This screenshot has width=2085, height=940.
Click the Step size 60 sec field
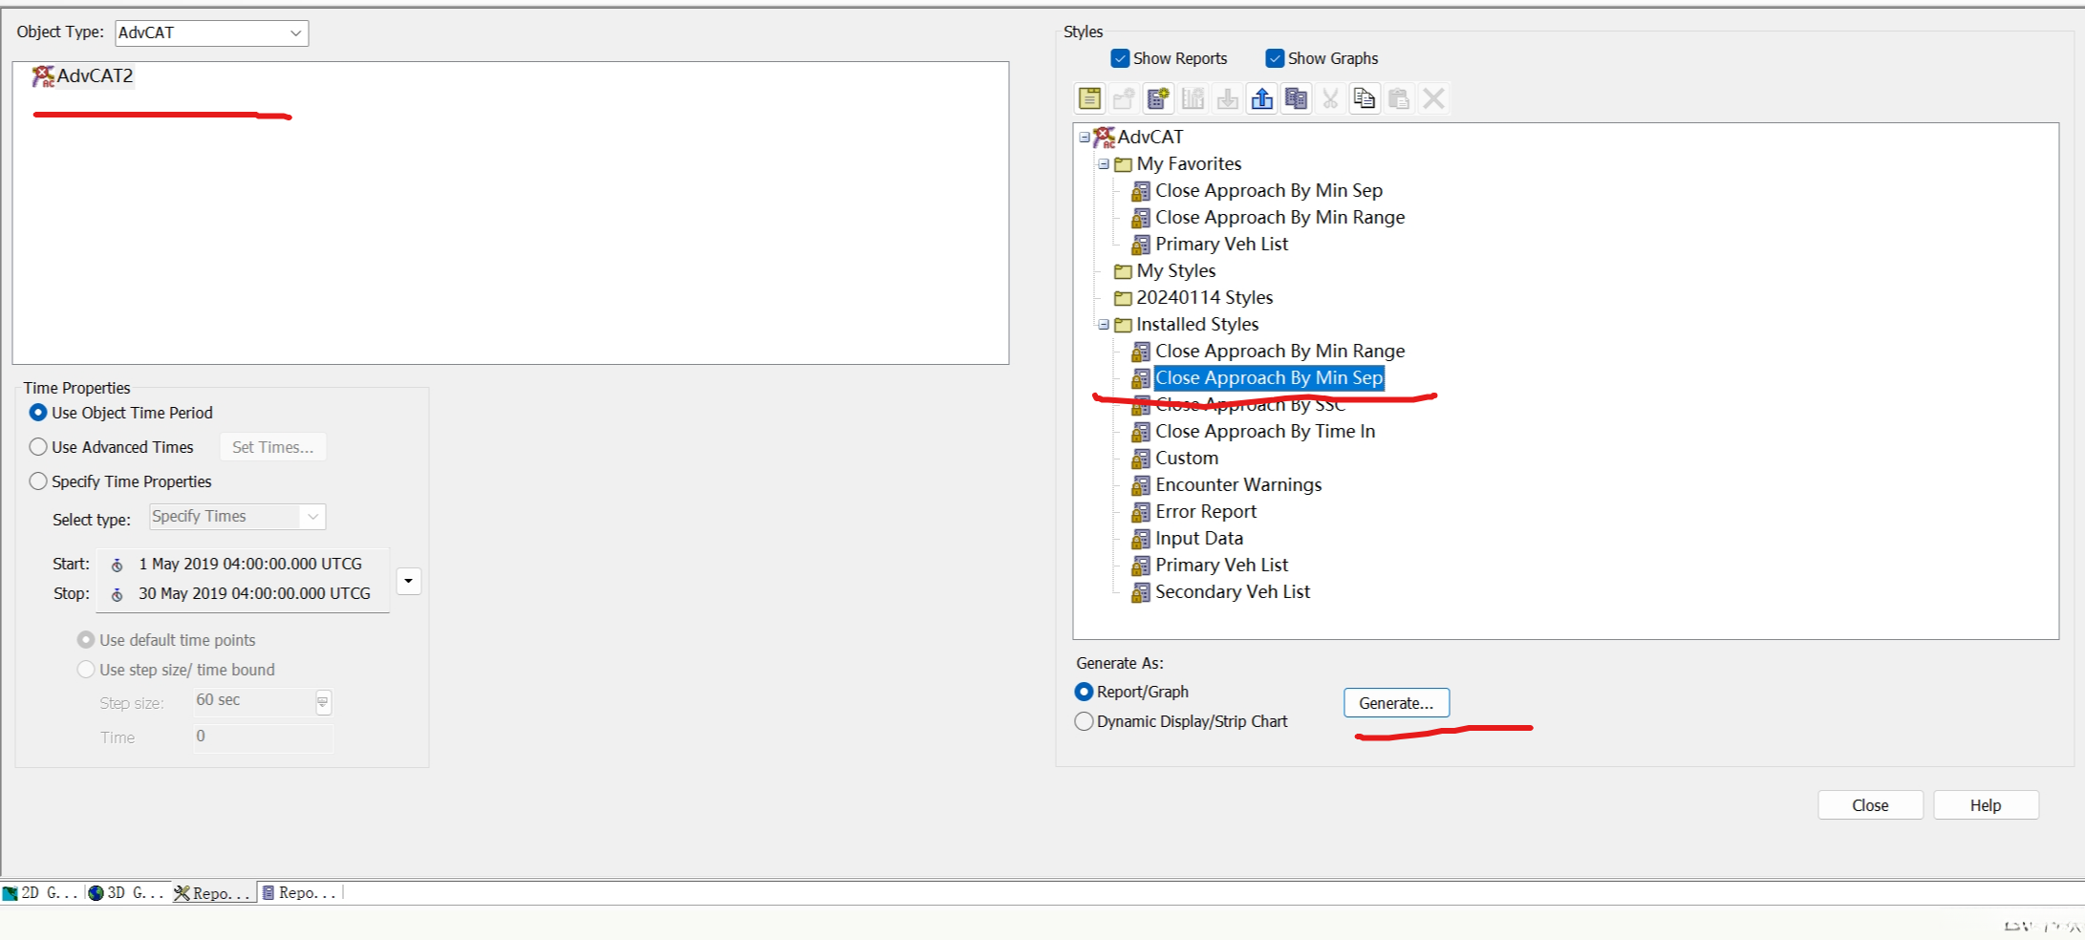[254, 701]
